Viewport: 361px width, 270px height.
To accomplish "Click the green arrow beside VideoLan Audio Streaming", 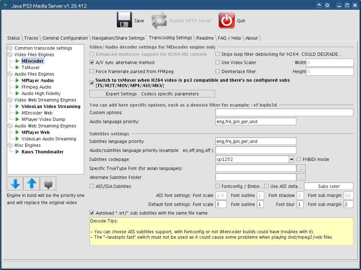I will [17, 139].
